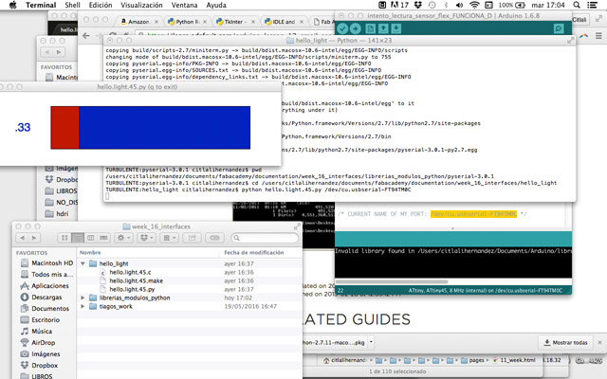Switch to the Amazon browser tab
The width and height of the screenshot is (607, 379).
pos(139,22)
